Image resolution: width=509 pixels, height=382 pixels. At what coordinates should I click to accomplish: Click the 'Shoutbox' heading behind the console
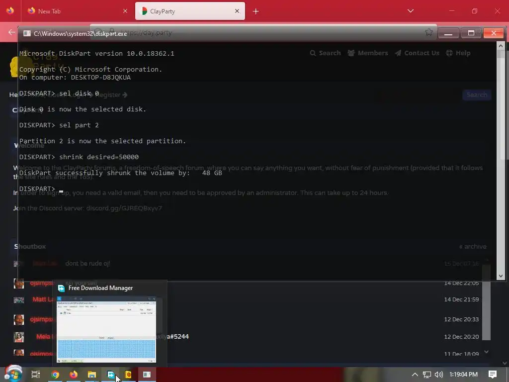point(30,247)
